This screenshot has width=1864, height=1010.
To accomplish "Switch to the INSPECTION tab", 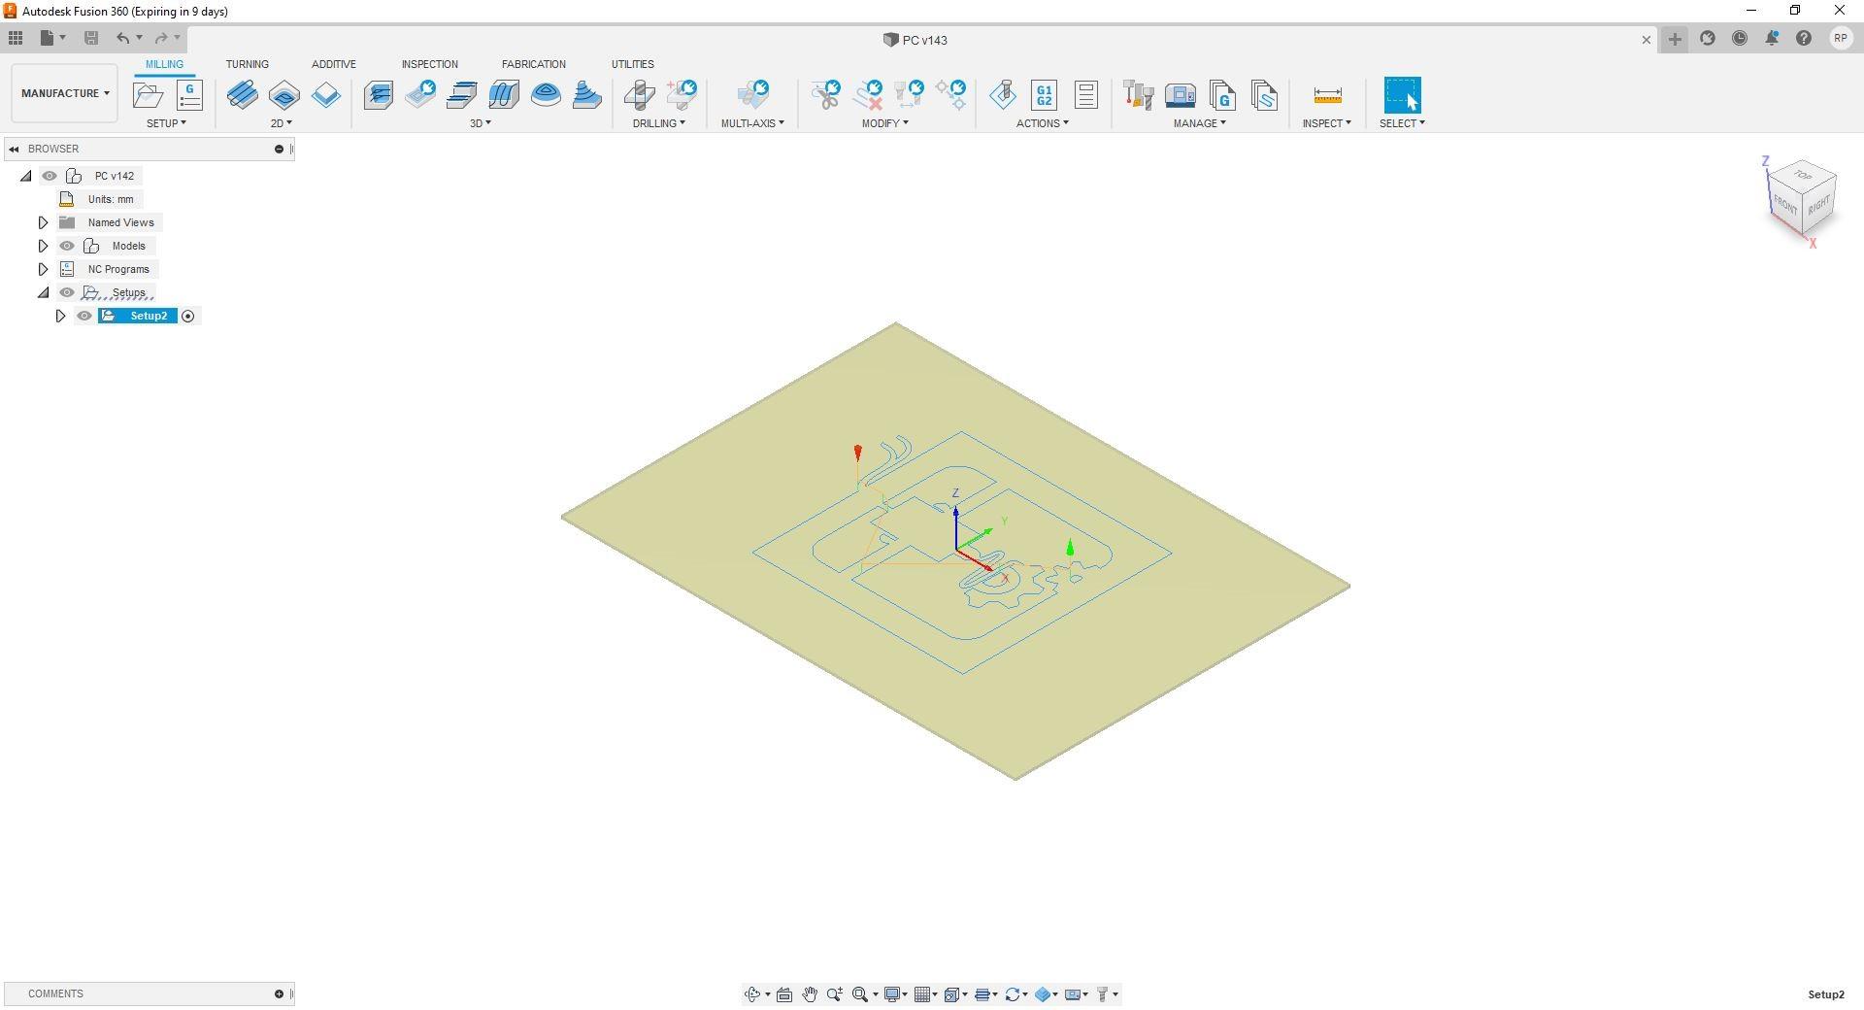I will click(430, 64).
